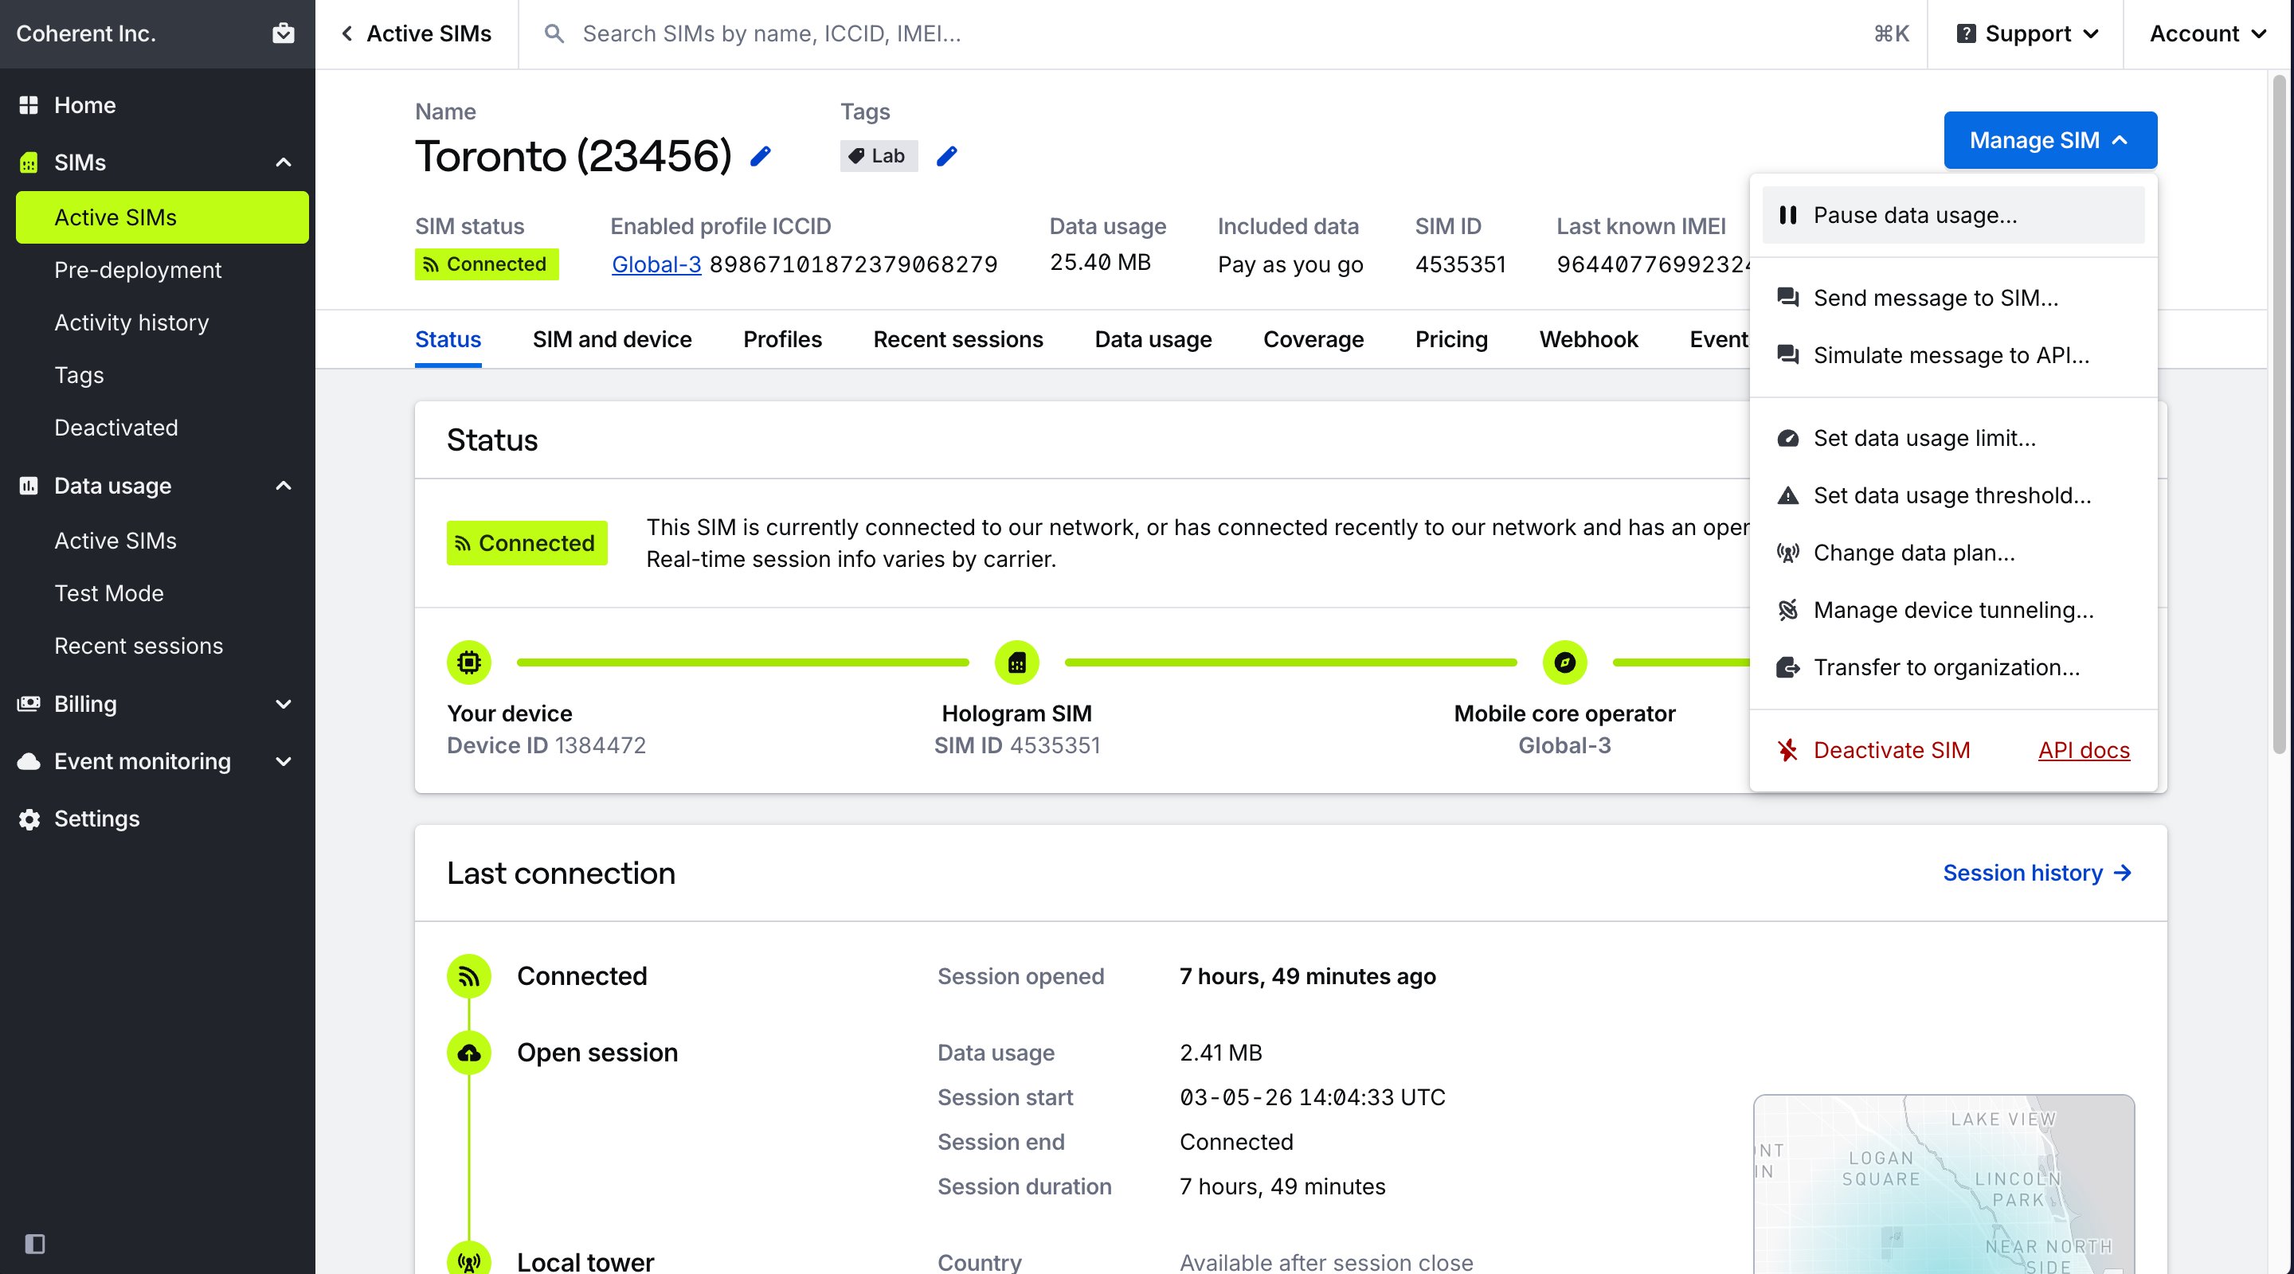Collapse the SIMs sidebar section chevron
This screenshot has height=1274, width=2294.
pos(284,162)
